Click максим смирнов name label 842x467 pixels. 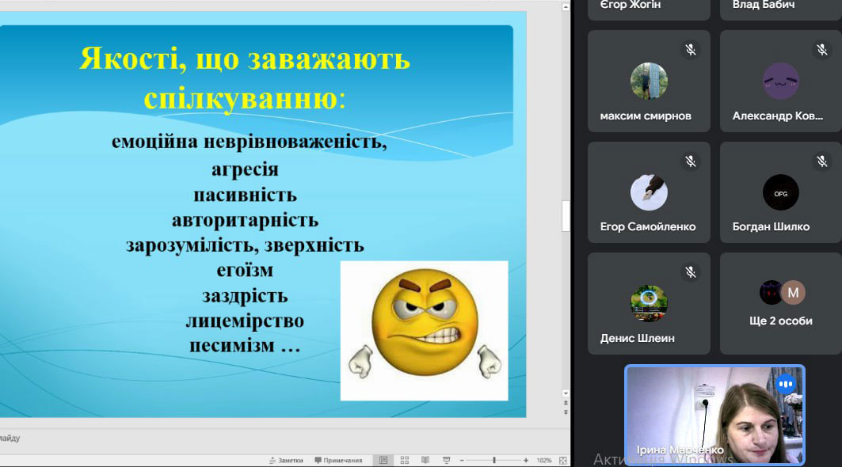coord(646,116)
